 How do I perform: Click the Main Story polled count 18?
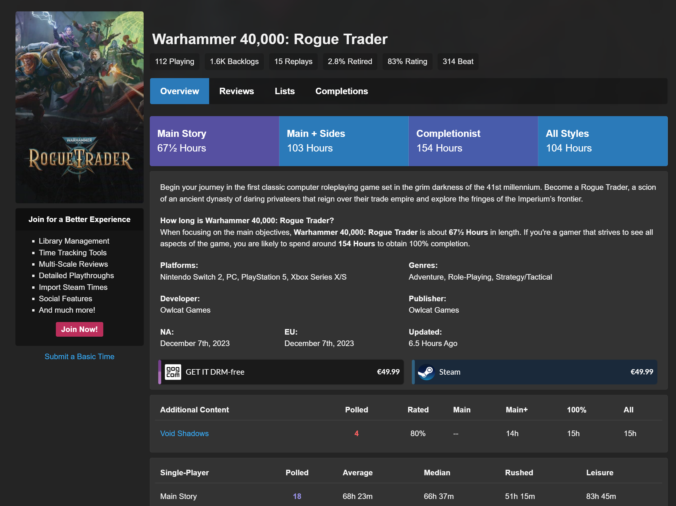tap(297, 496)
